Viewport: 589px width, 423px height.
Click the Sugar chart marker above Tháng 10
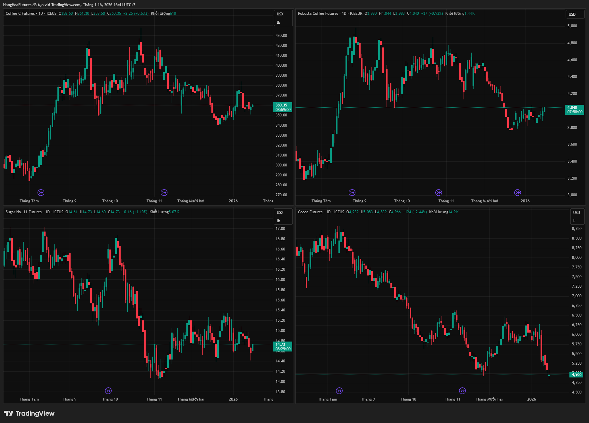[108, 391]
